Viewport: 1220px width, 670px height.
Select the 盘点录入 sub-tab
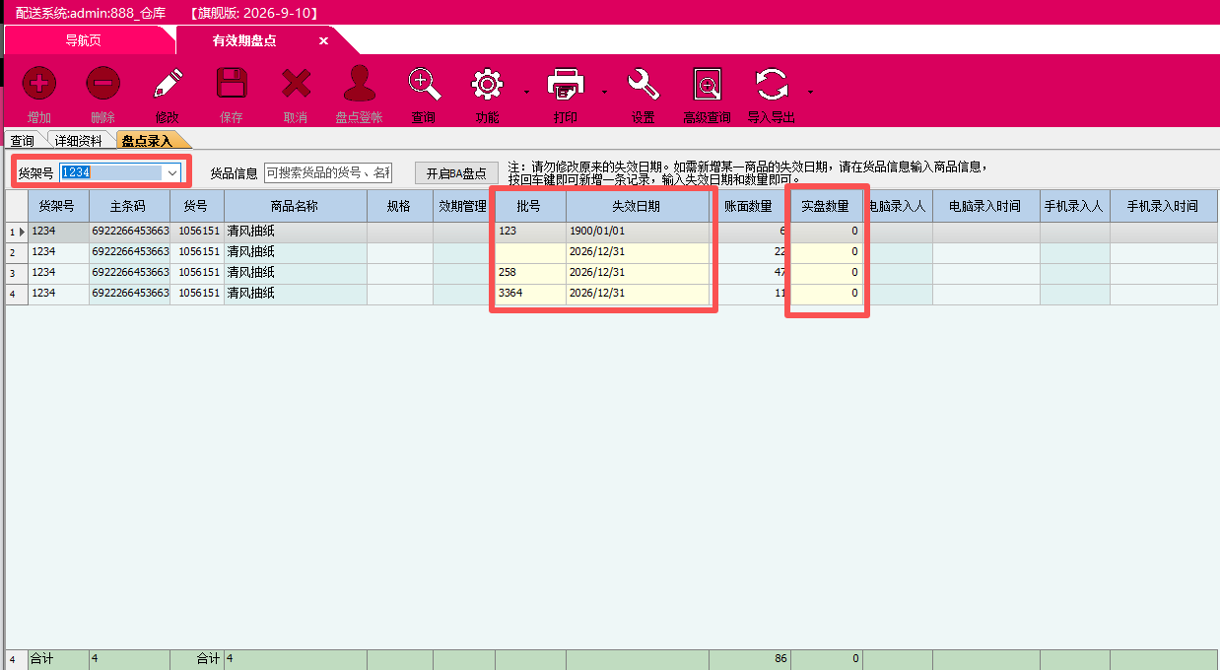pos(148,141)
